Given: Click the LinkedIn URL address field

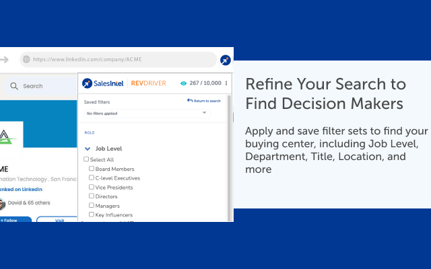Looking at the screenshot, I should [119, 59].
